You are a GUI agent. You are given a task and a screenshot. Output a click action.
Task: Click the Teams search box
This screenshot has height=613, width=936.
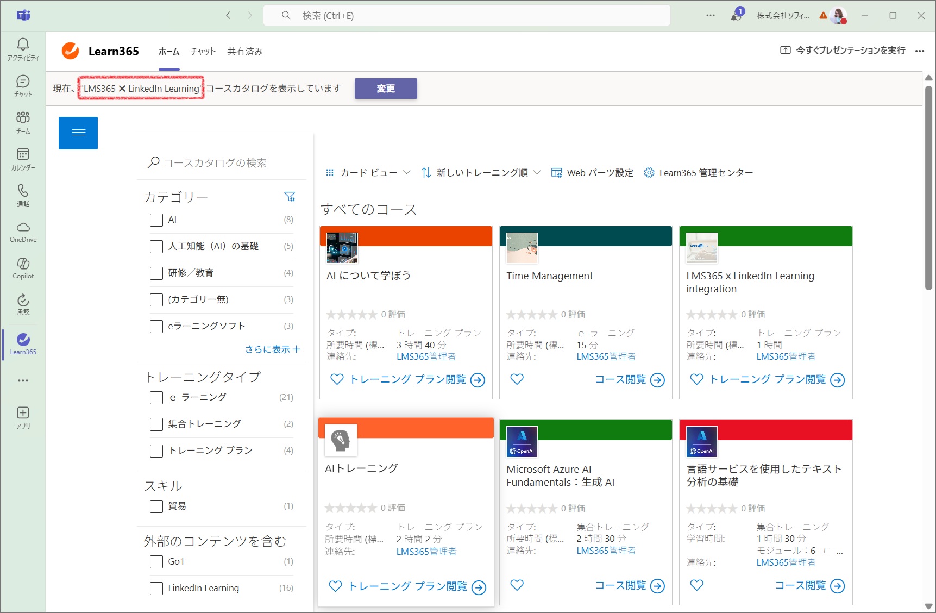[x=467, y=15]
